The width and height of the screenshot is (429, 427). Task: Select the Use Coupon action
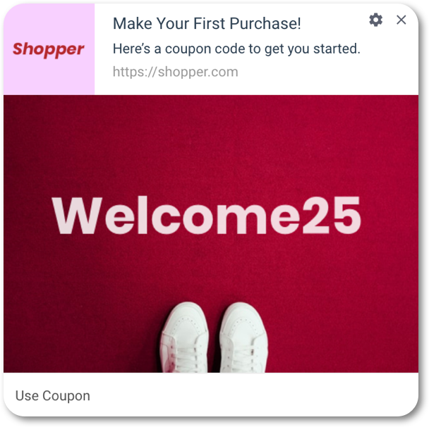pyautogui.click(x=52, y=395)
